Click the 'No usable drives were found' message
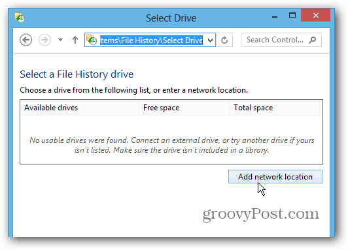348x250 pixels. click(x=172, y=145)
